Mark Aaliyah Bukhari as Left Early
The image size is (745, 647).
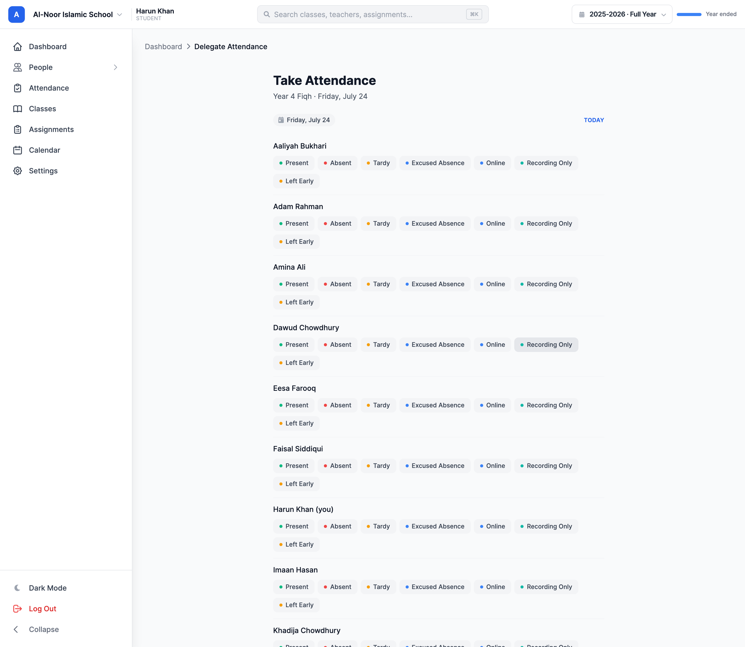coord(296,181)
